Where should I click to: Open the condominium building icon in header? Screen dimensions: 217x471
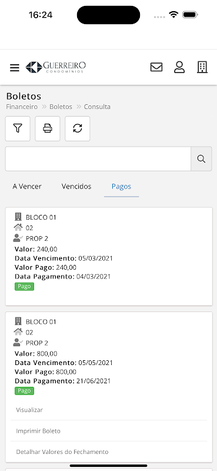pyautogui.click(x=202, y=67)
